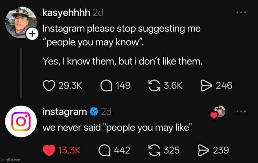This screenshot has height=163, width=258.
Task: Click the 29.3K likes count
Action: [x=70, y=86]
